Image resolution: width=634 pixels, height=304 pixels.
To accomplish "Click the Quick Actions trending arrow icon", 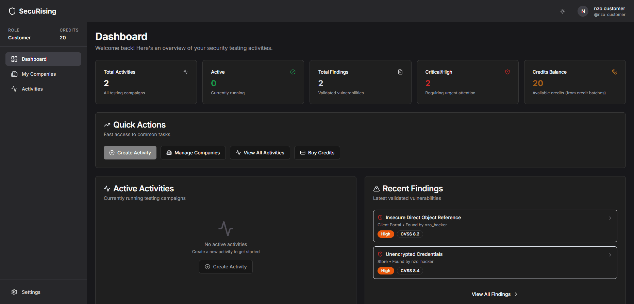I will point(107,125).
